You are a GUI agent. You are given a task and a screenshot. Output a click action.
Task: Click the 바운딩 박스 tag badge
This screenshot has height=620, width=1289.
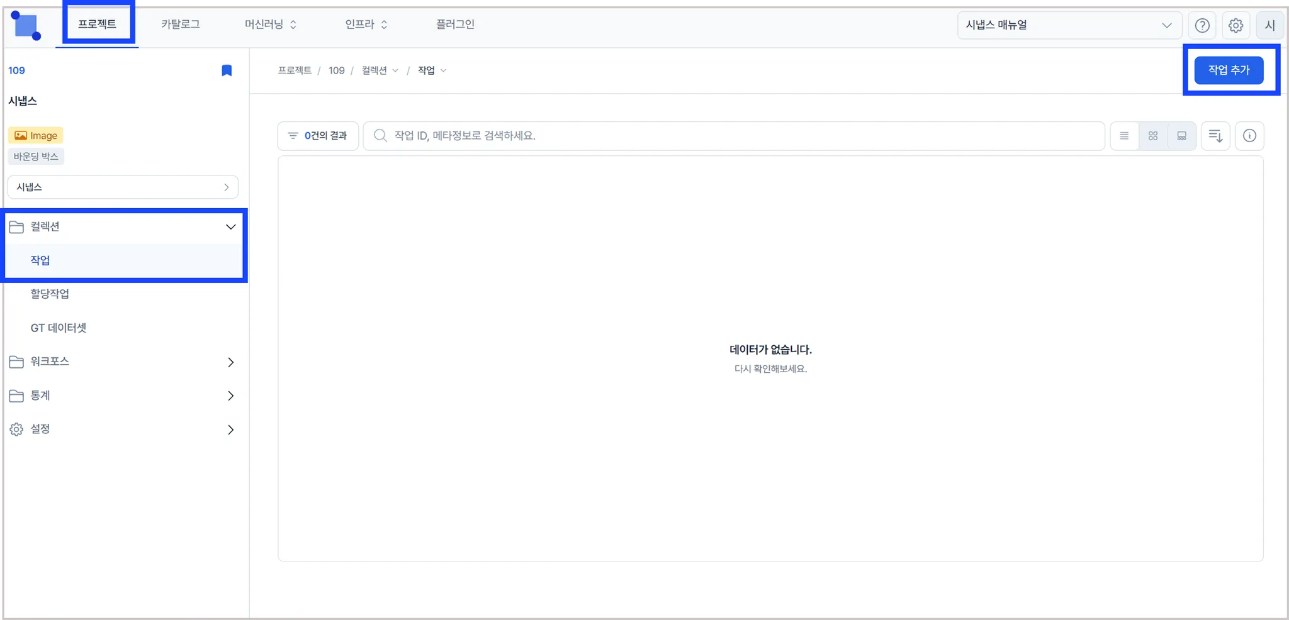click(36, 157)
